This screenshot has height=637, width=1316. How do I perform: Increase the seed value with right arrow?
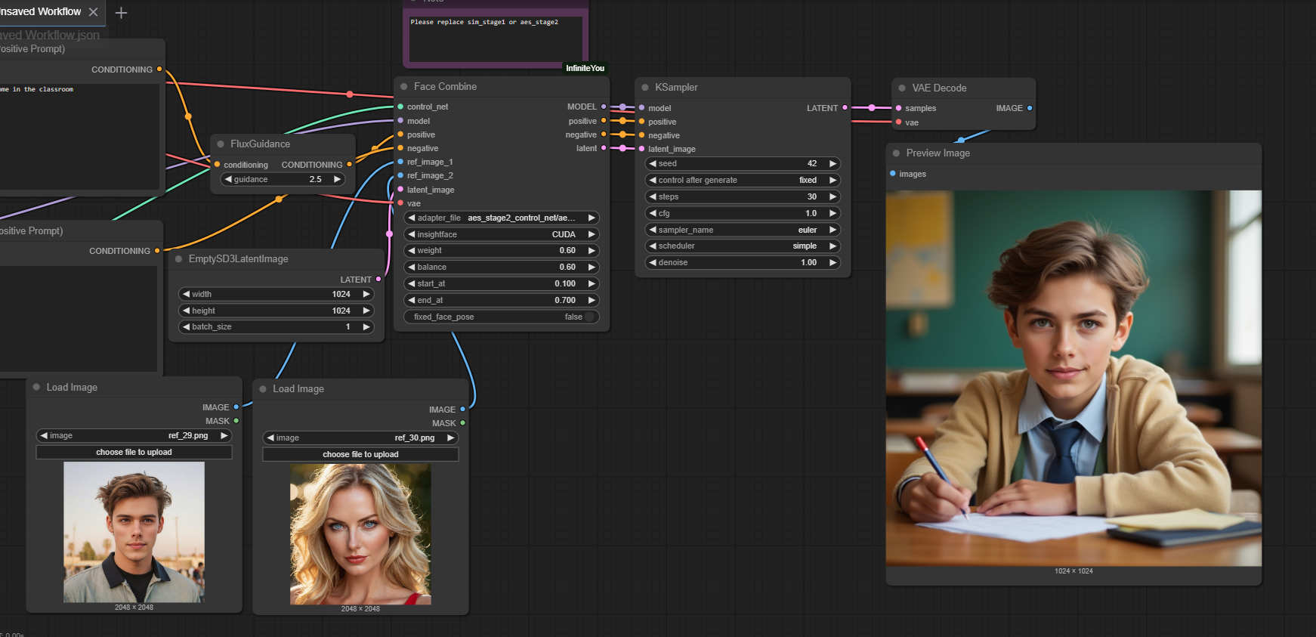[833, 164]
